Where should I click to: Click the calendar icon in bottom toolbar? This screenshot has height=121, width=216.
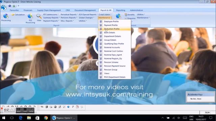pos(77,107)
